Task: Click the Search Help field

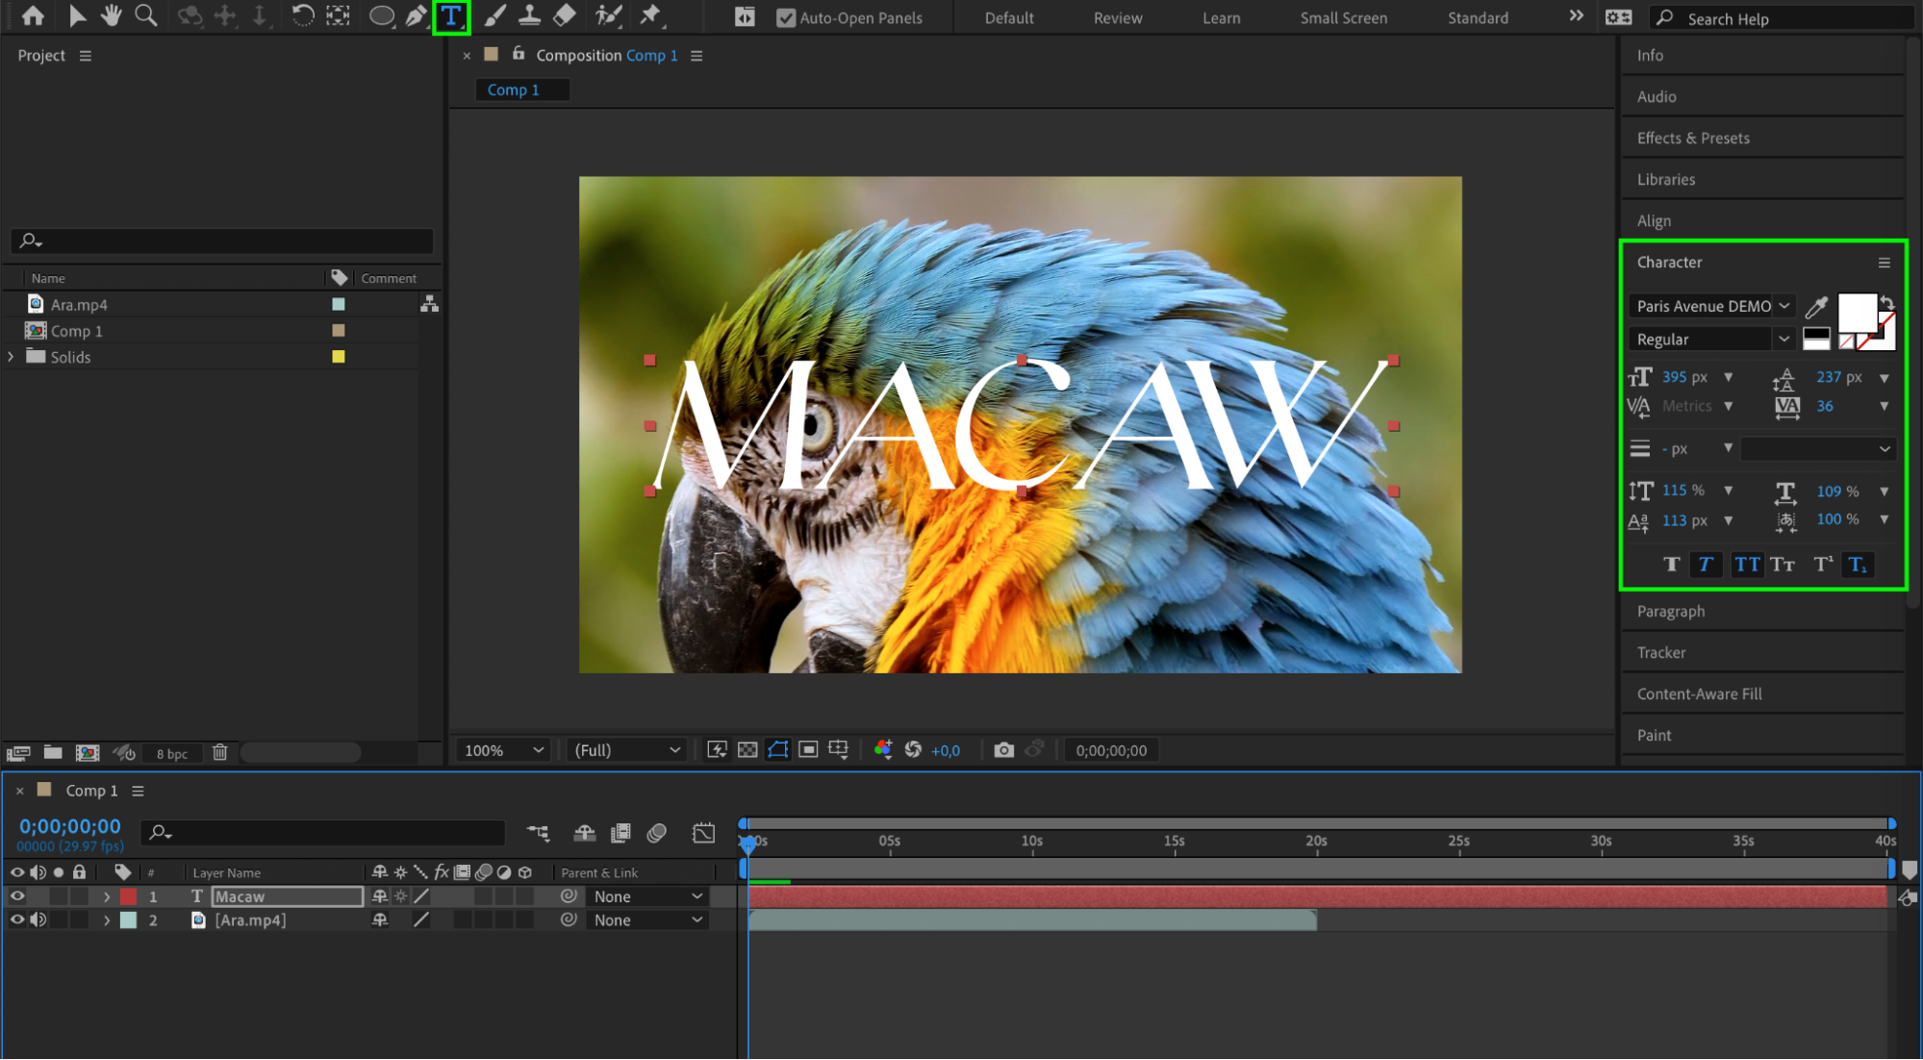Action: (x=1780, y=18)
